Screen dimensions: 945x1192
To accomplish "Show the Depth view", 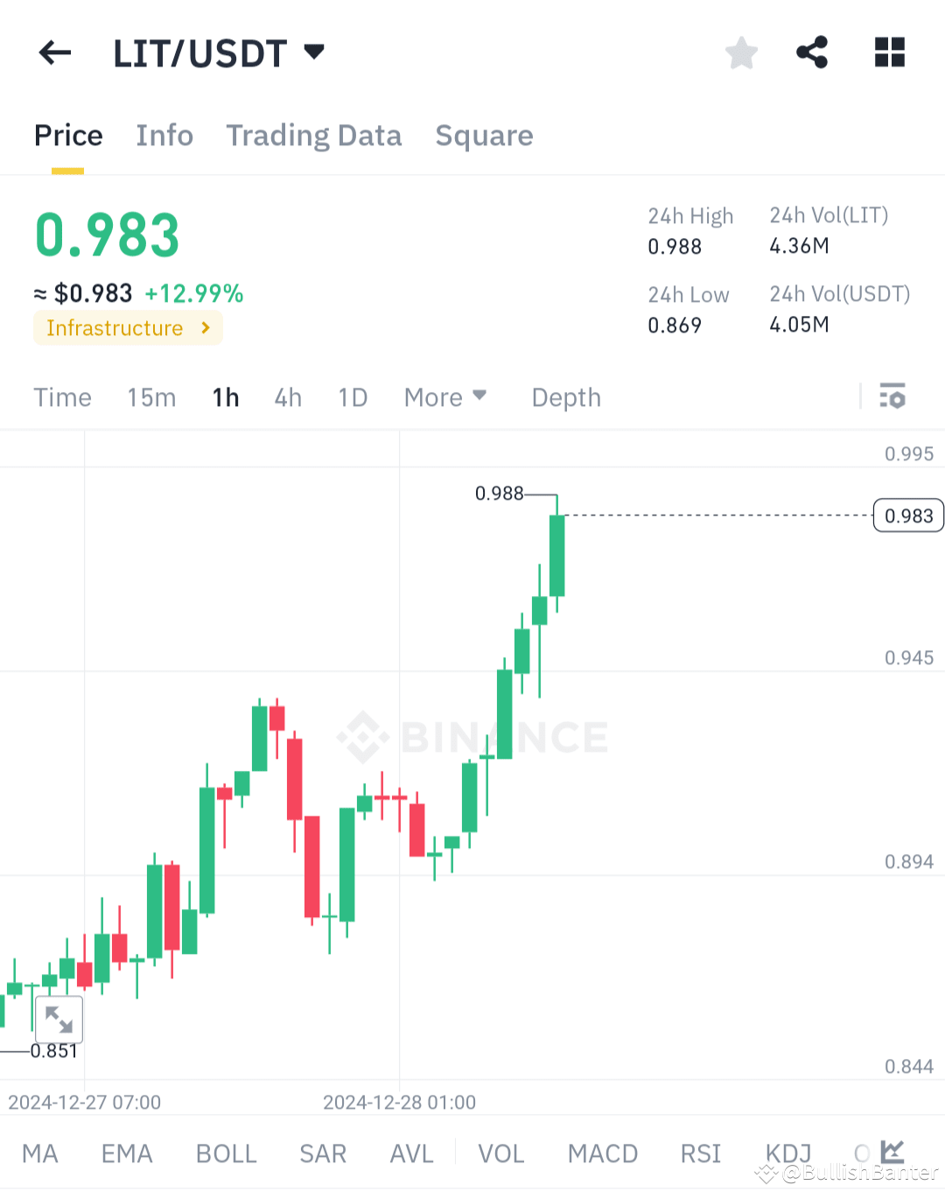I will [x=565, y=396].
